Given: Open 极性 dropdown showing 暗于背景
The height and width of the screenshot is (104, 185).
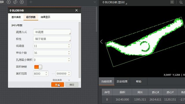Looking at the screenshot, I should (52, 39).
